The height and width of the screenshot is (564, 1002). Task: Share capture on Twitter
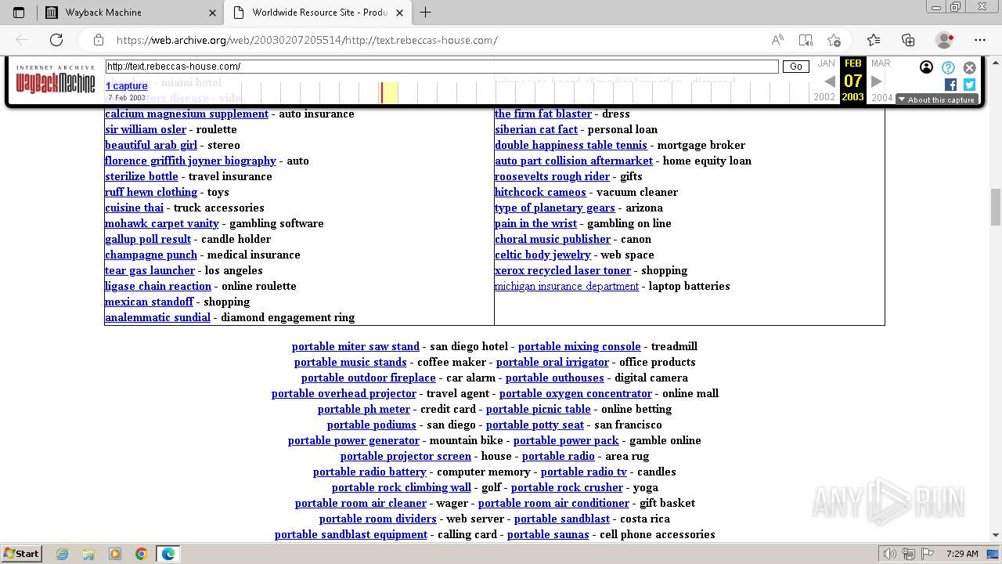(x=969, y=85)
